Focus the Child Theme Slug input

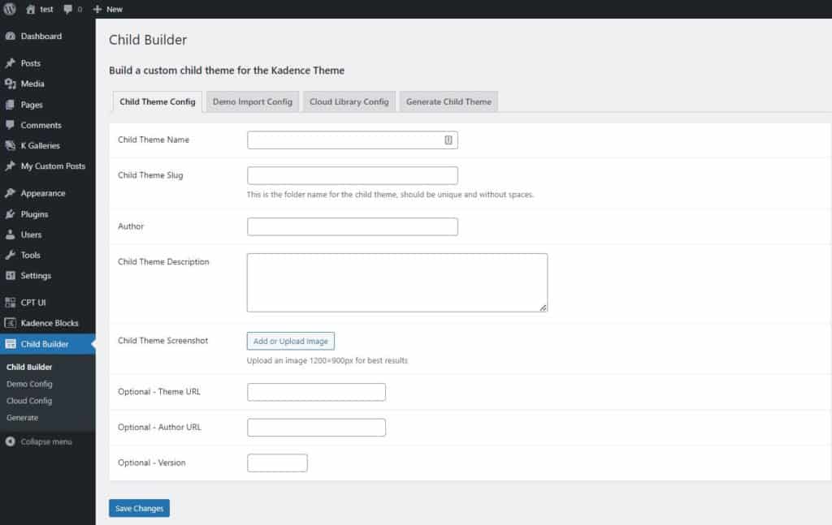(353, 175)
